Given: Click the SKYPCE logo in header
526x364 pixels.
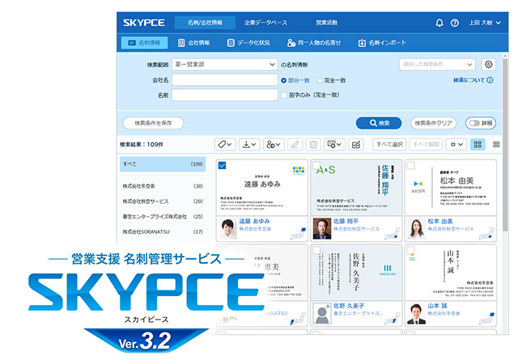Looking at the screenshot, I should click(x=144, y=23).
